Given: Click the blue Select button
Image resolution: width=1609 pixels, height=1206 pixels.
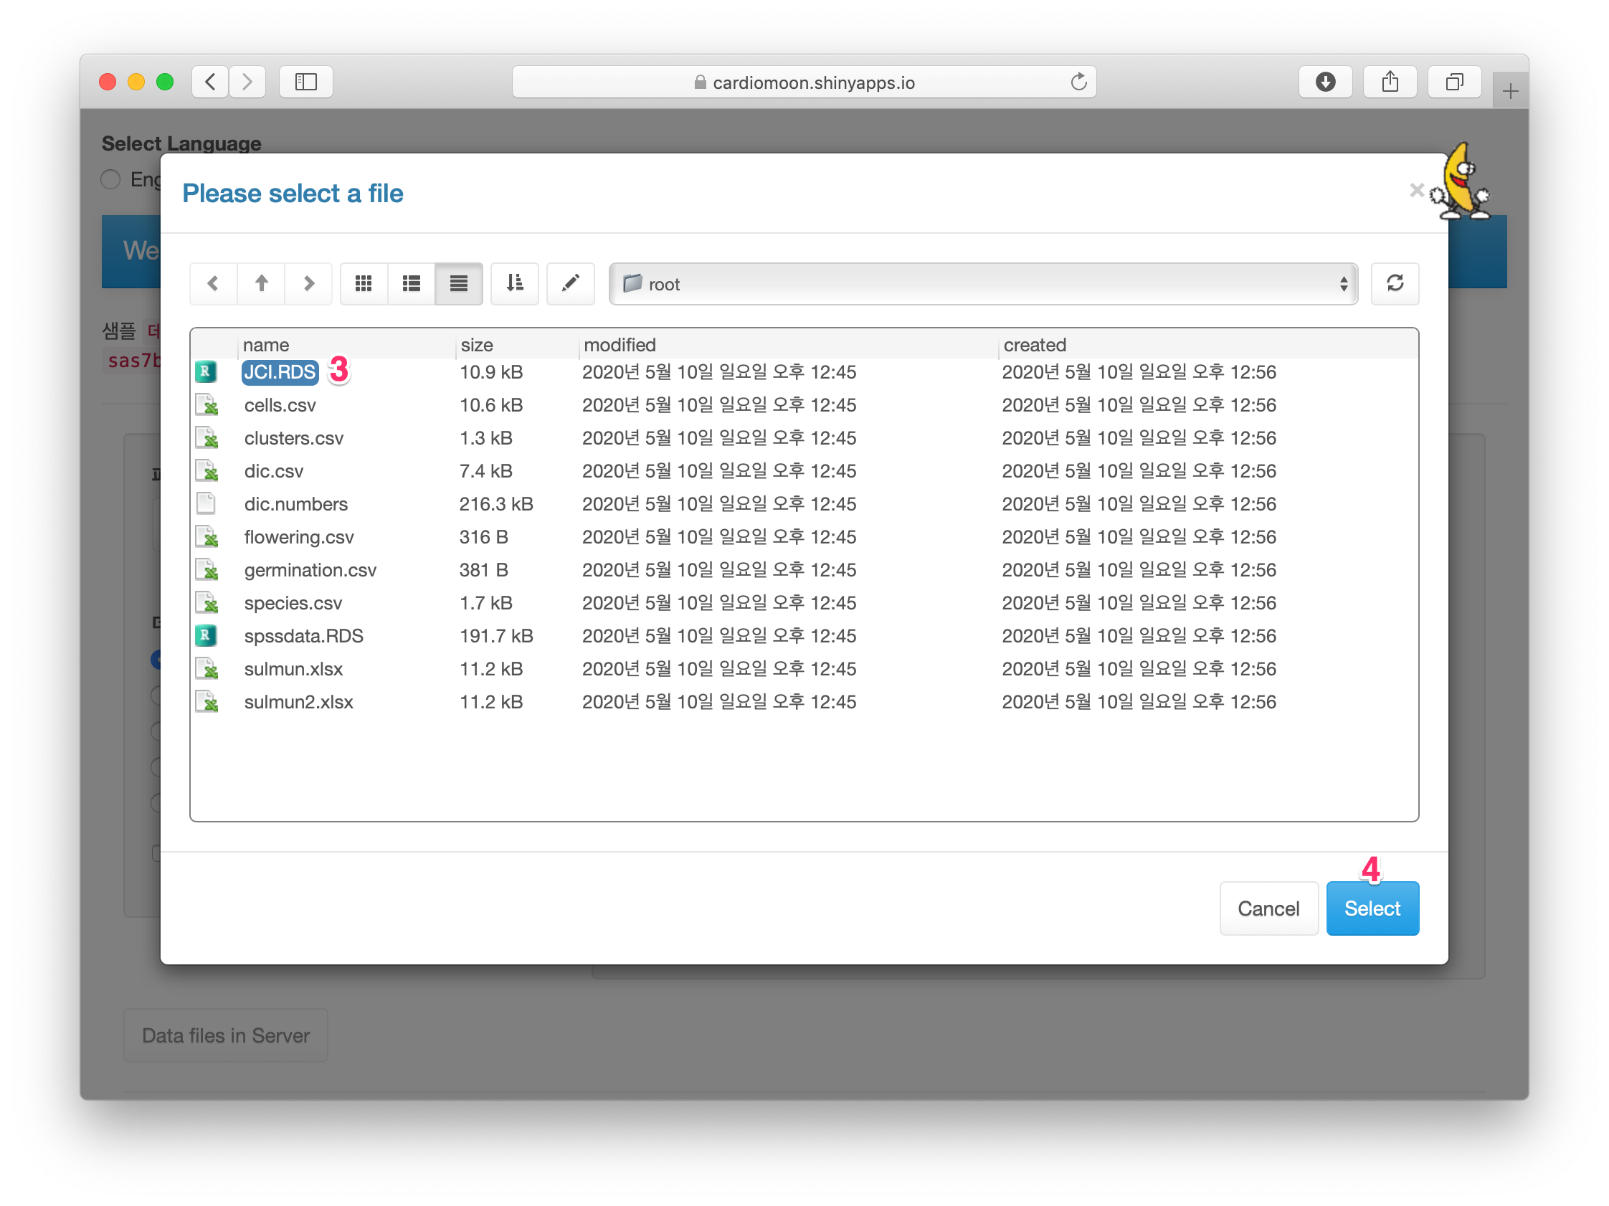Looking at the screenshot, I should click(1372, 908).
